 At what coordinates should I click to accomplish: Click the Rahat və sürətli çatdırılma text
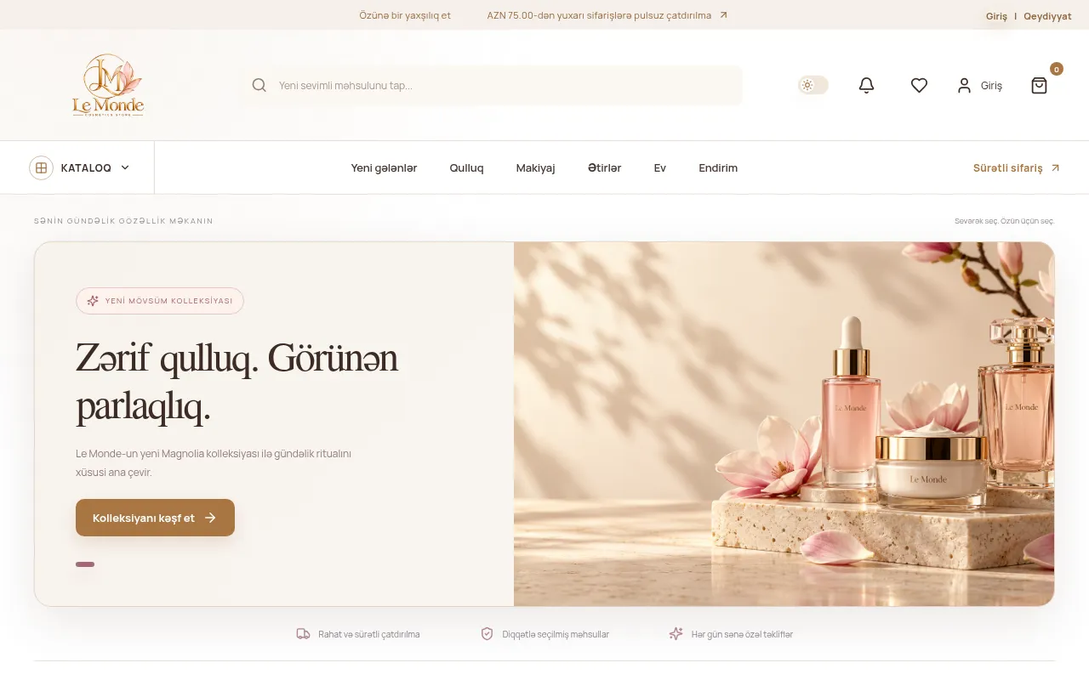pyautogui.click(x=369, y=634)
